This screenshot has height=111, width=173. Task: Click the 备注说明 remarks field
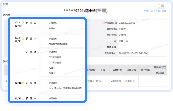point(143,47)
